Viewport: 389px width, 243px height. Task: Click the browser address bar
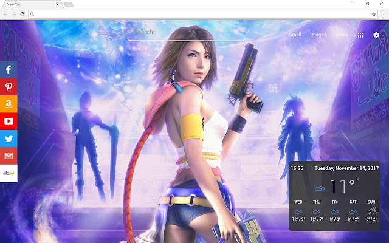coord(202,15)
